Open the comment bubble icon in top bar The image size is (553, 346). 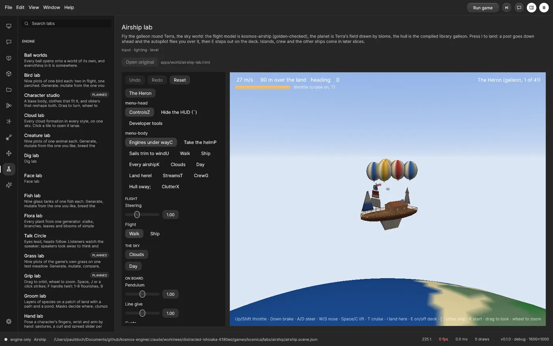coord(519,8)
